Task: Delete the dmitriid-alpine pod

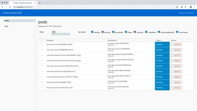Action: (x=176, y=82)
